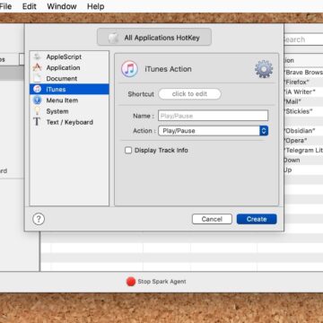323x323 pixels.
Task: Select the Stickies row in main window
Action: [x=303, y=111]
